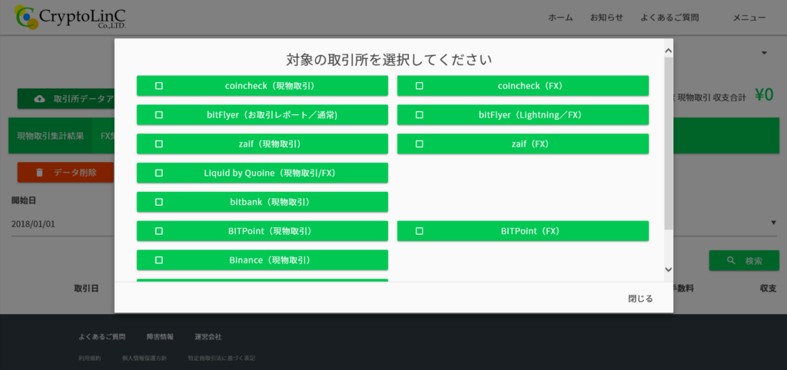Click the 収支 column header
This screenshot has width=787, height=370.
[x=769, y=289]
